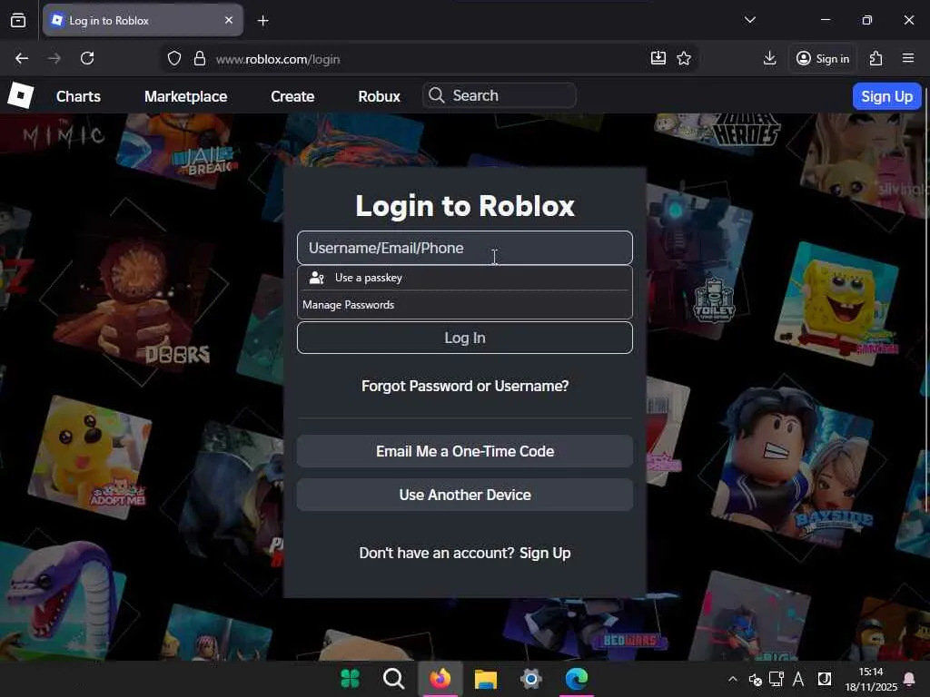Open the Marketplace navigation item

[x=185, y=96]
